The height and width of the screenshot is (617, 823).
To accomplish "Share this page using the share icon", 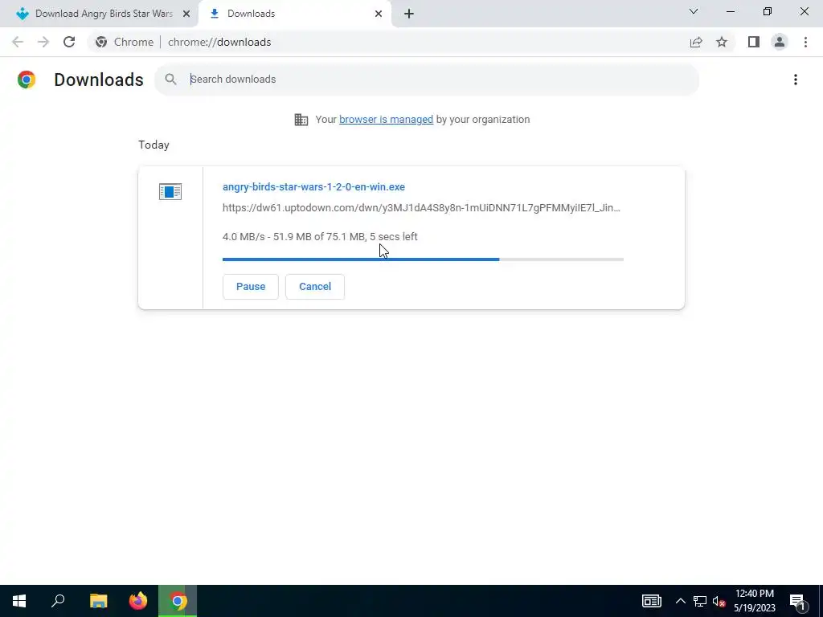I will coord(696,42).
